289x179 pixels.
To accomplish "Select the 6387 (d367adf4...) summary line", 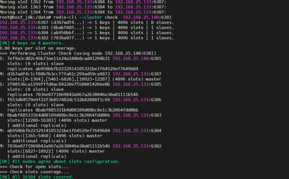I will [x=87, y=23].
